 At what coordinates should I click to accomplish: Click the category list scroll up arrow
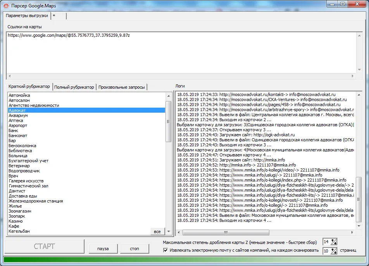click(169, 96)
